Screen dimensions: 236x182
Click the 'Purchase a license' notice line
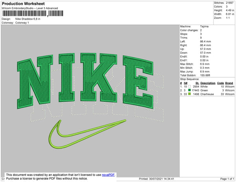[47, 178]
